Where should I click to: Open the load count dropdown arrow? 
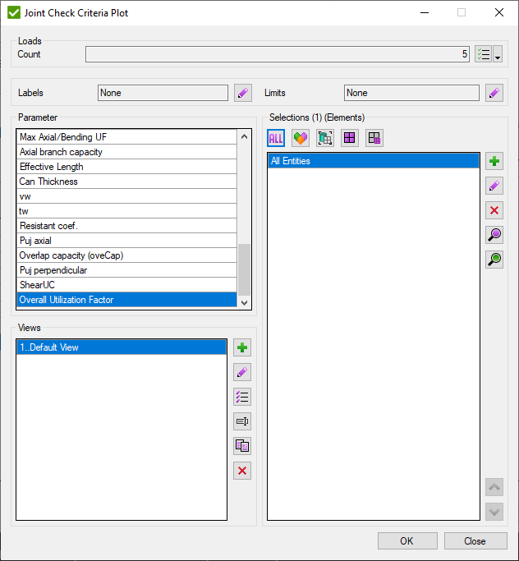click(498, 55)
